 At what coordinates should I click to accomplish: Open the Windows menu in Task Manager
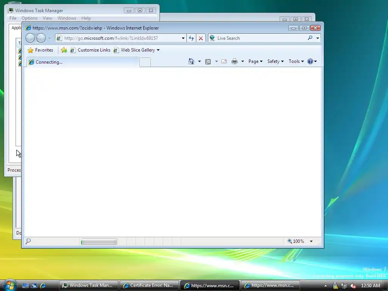67,18
